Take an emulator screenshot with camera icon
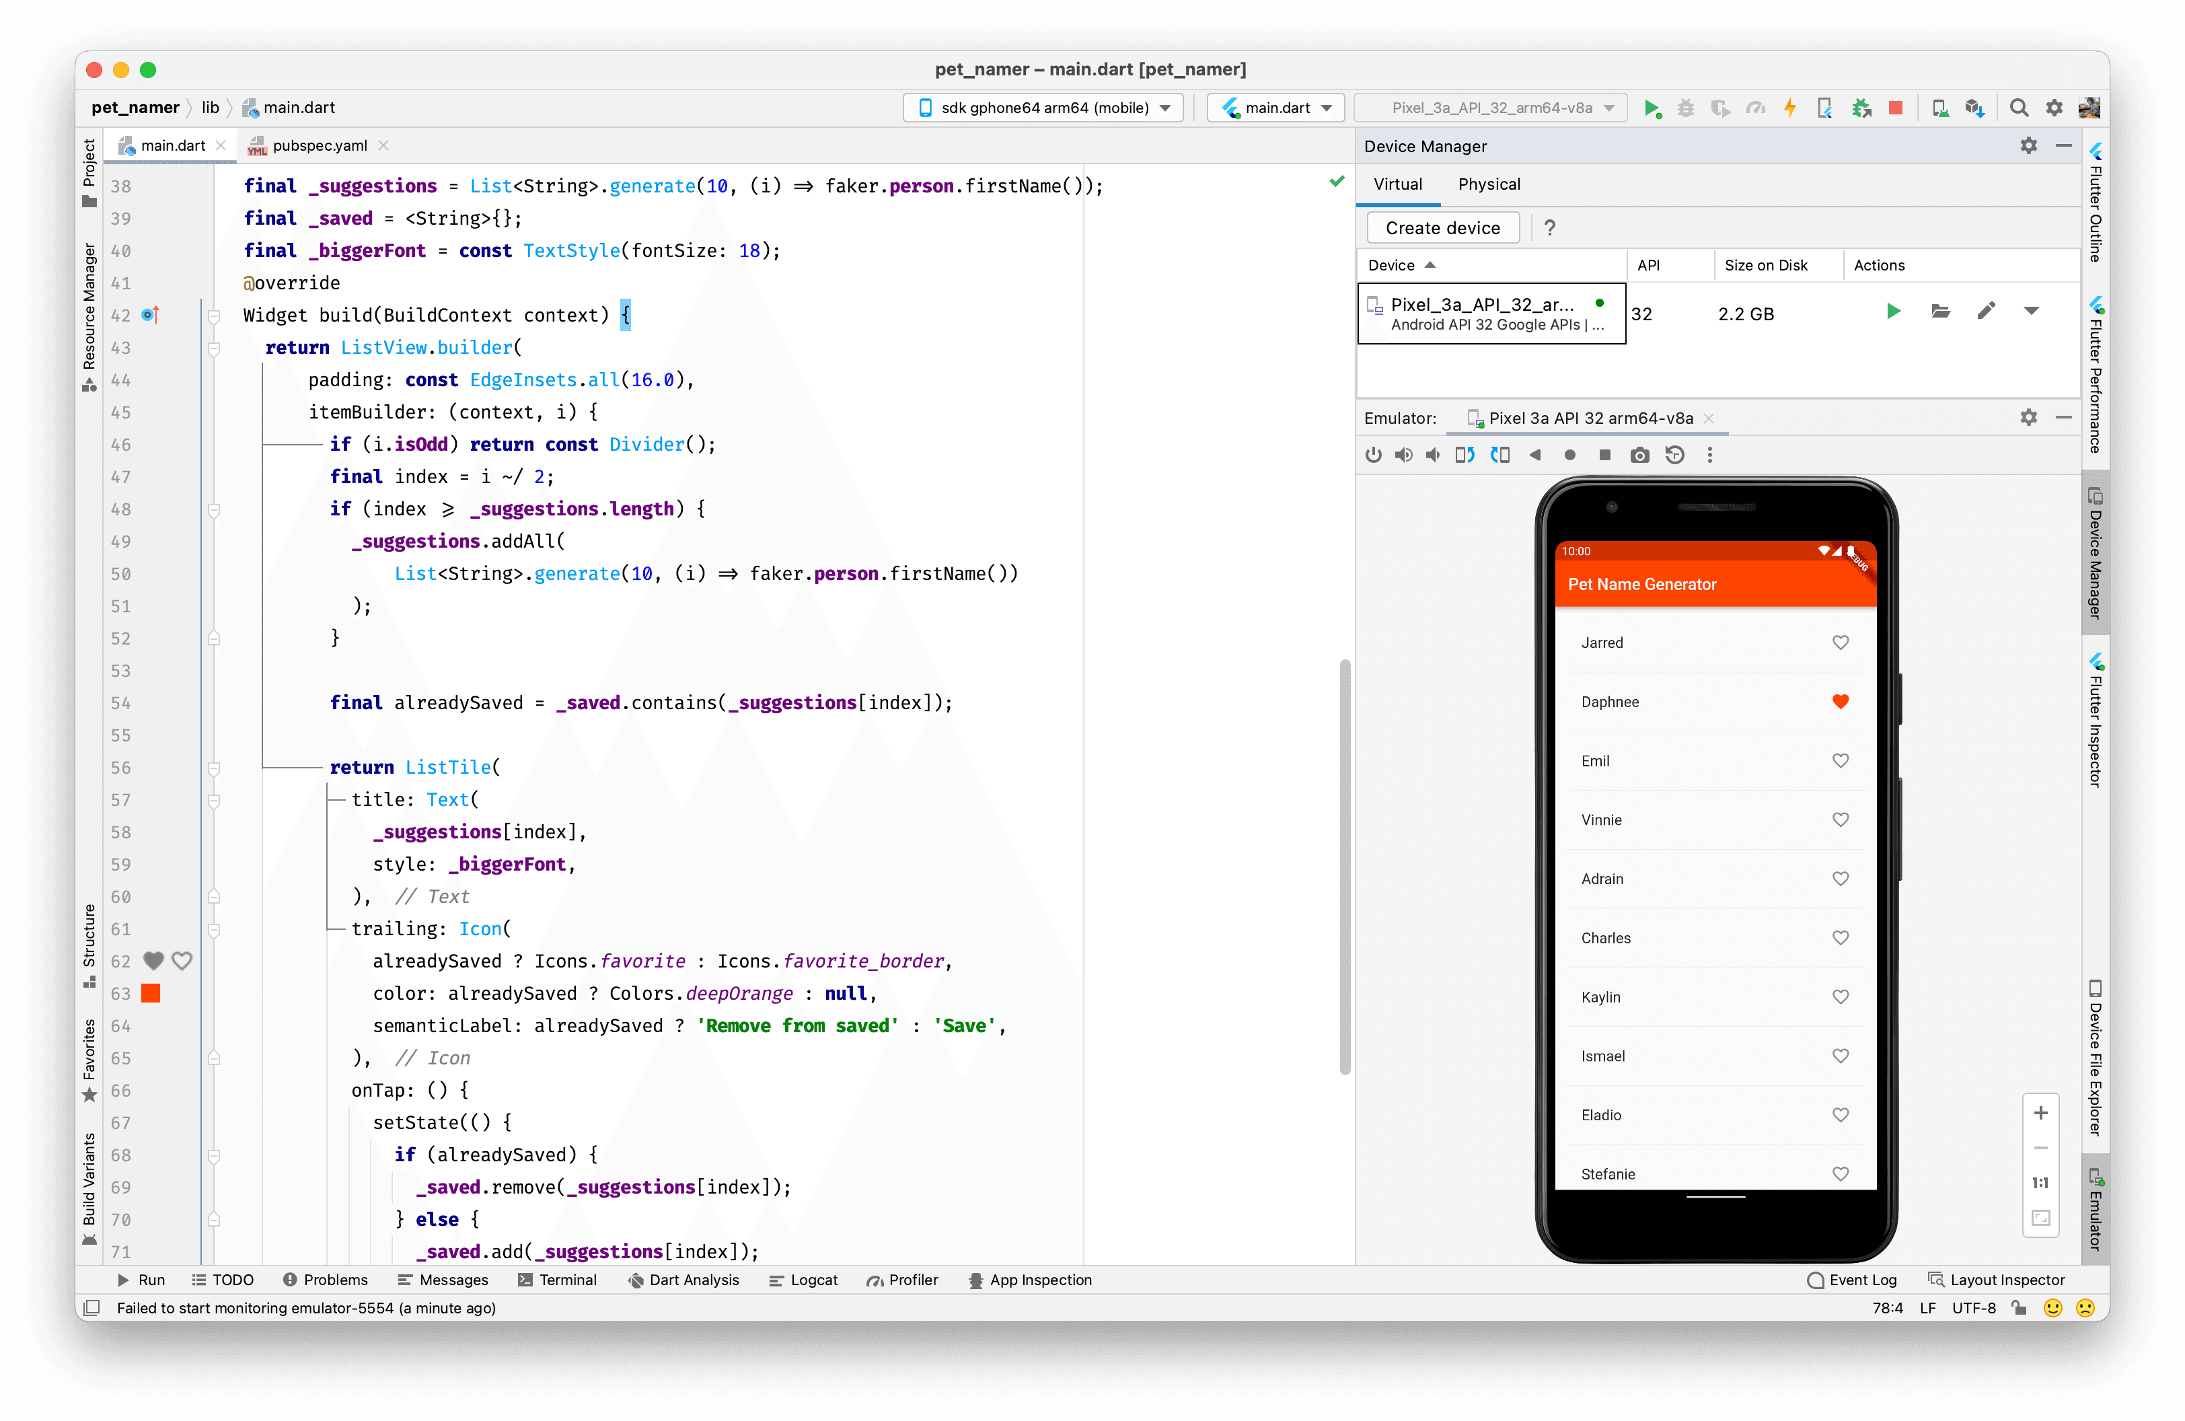The image size is (2185, 1421). [1639, 456]
